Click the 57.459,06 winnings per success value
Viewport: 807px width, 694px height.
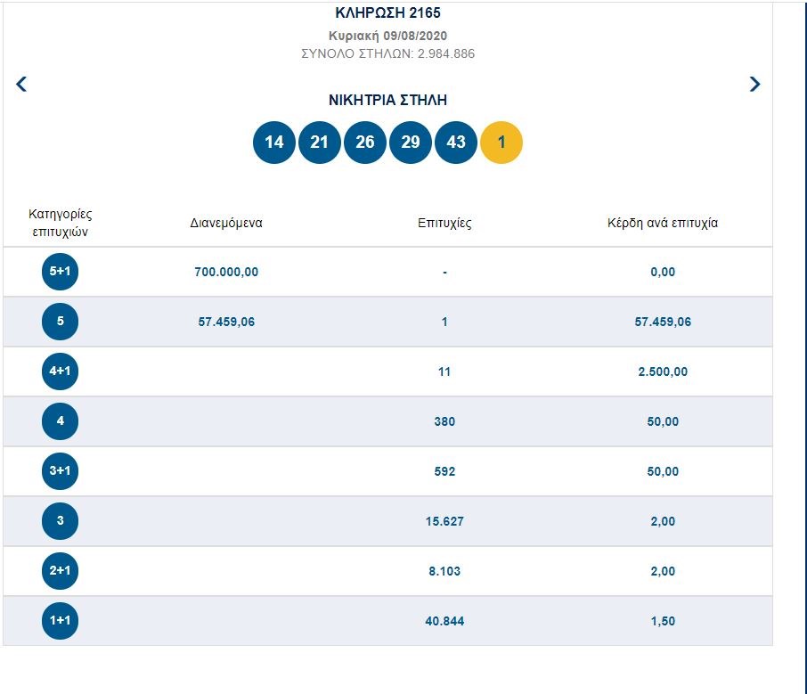click(x=662, y=322)
